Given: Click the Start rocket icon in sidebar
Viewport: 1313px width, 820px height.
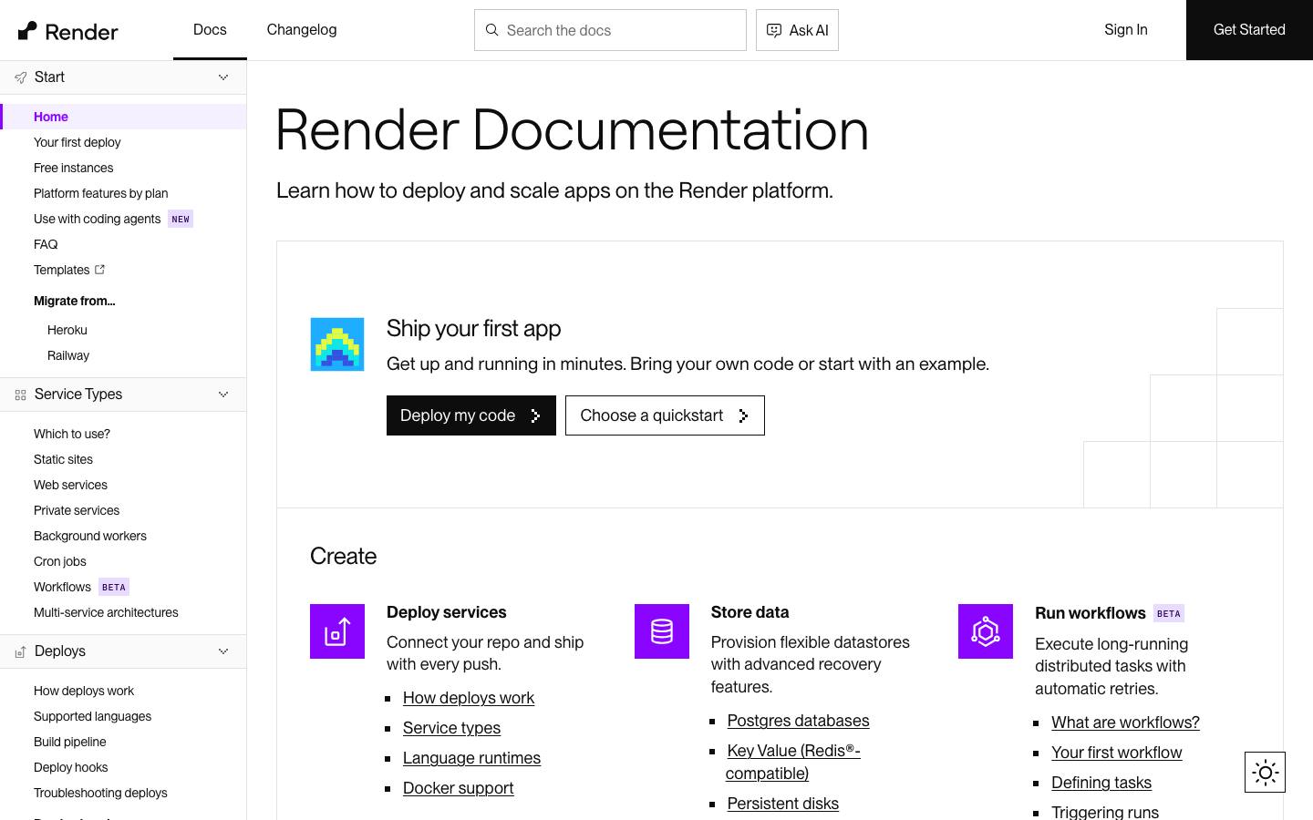Looking at the screenshot, I should point(21,77).
